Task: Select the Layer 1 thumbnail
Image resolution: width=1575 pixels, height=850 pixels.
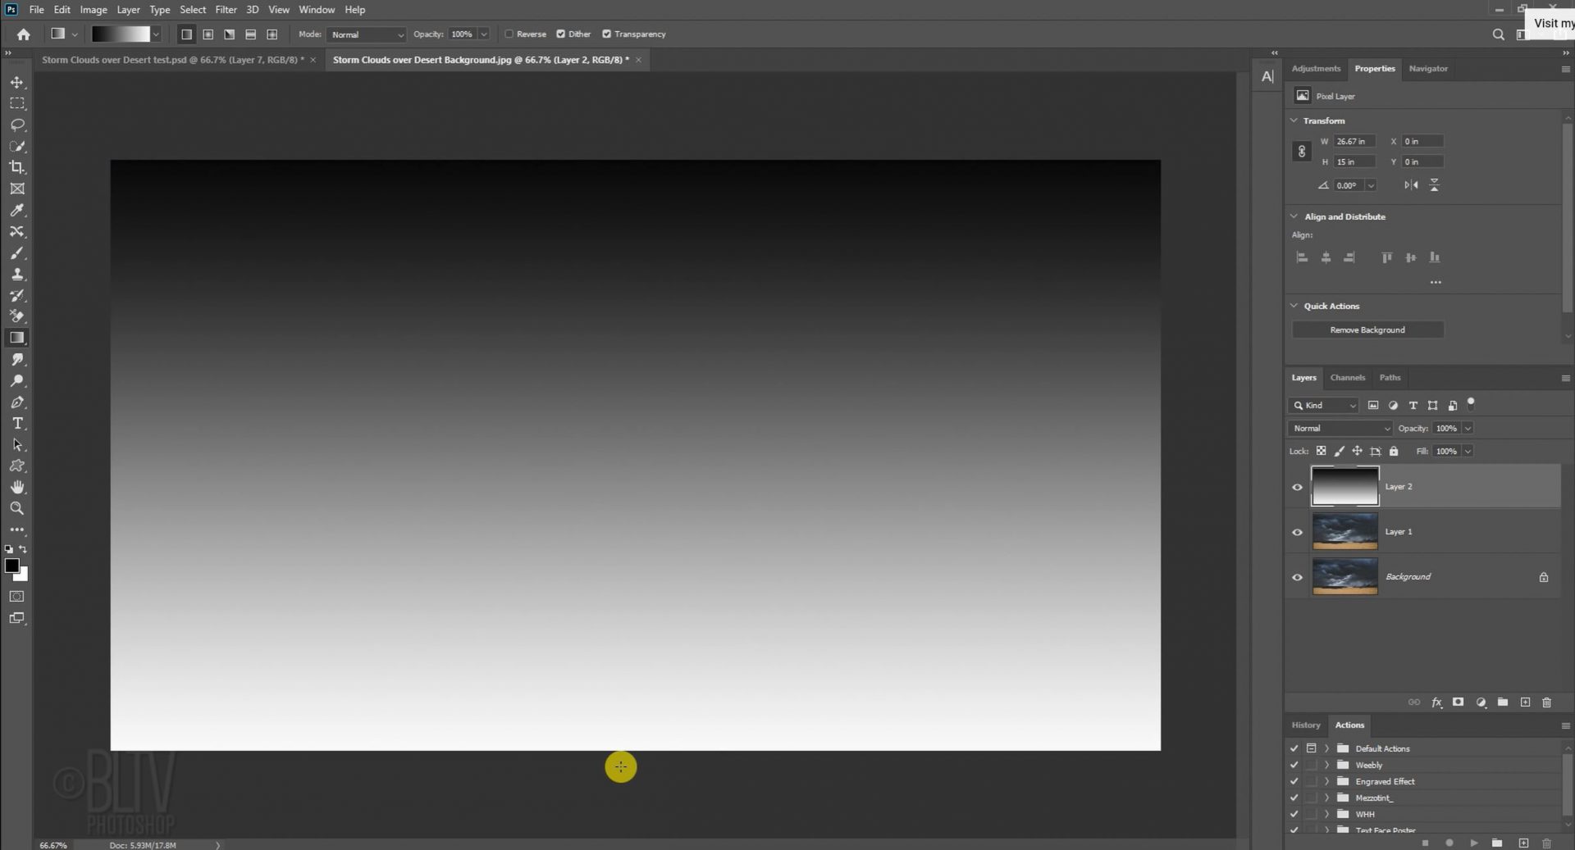Action: (1344, 531)
